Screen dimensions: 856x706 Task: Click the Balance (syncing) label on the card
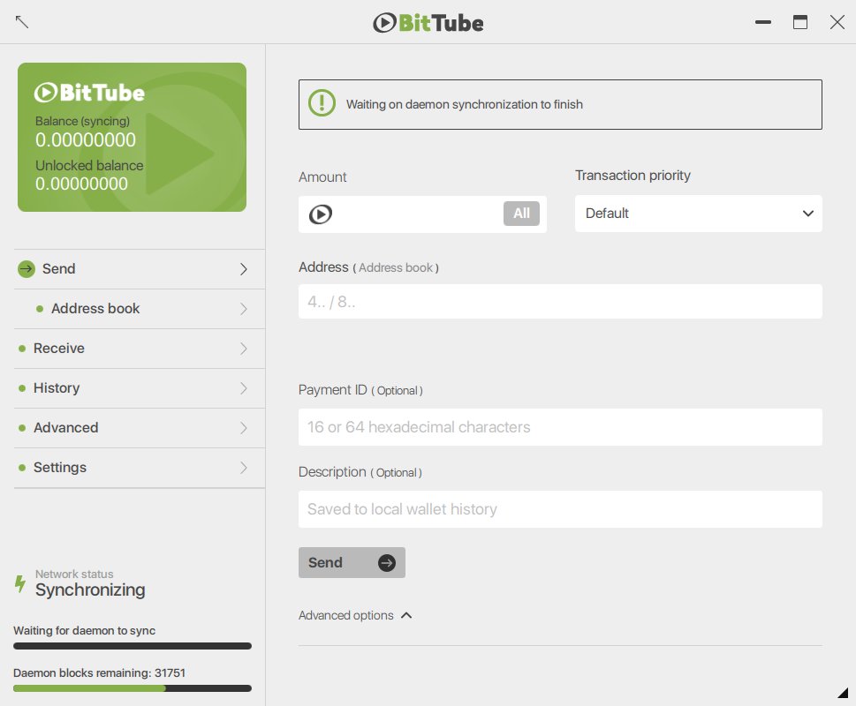click(x=82, y=121)
